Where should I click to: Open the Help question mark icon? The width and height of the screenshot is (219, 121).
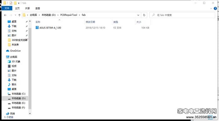click(x=215, y=8)
